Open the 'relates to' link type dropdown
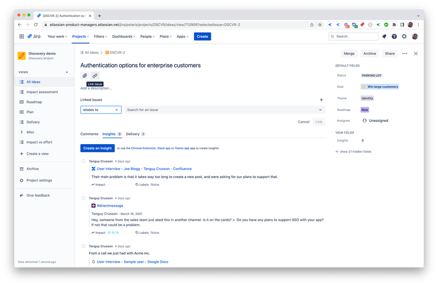This screenshot has height=286, width=438. 101,109
